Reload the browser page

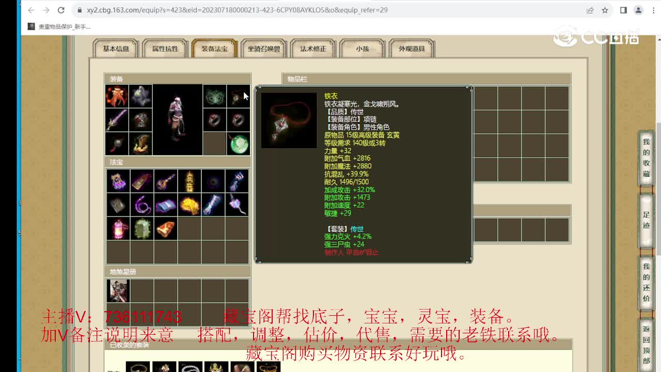point(61,10)
